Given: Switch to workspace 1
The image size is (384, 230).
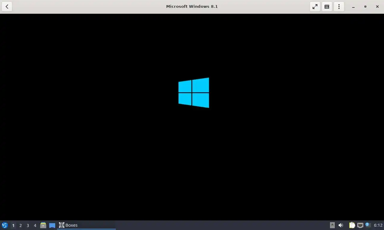Looking at the screenshot, I should [13, 225].
